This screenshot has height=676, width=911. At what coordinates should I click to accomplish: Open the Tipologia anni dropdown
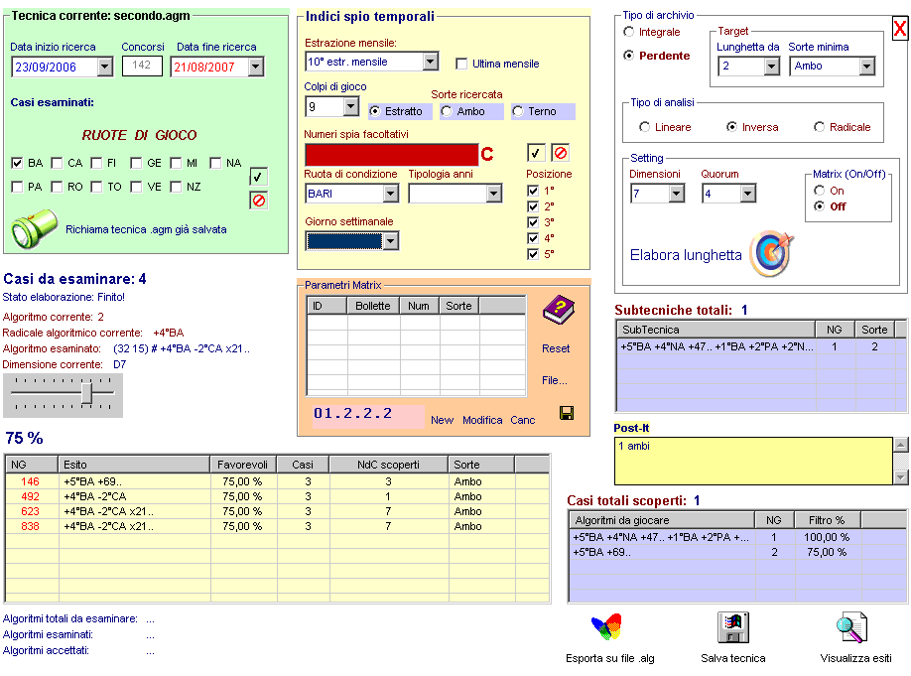point(494,193)
